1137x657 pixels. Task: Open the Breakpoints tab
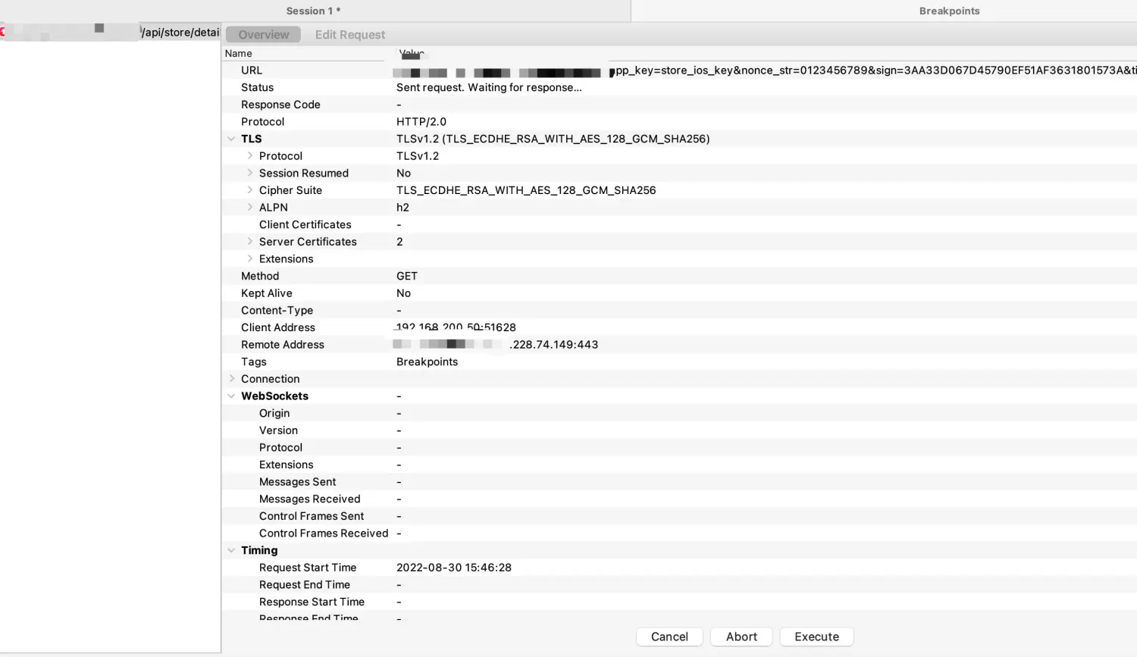[x=949, y=11]
